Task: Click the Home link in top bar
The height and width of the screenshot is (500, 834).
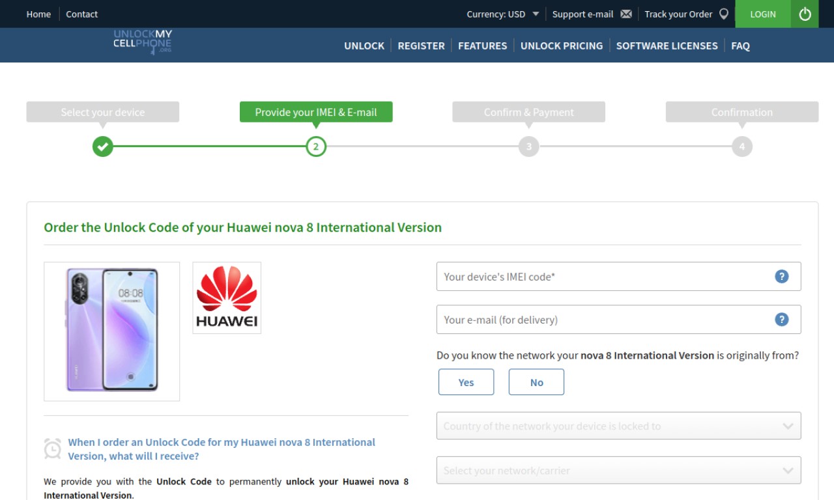Action: 38,14
